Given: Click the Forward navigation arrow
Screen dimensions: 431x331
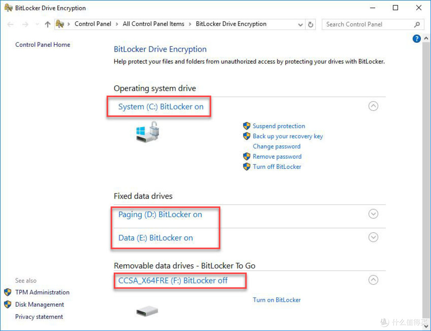Looking at the screenshot, I should (25, 24).
